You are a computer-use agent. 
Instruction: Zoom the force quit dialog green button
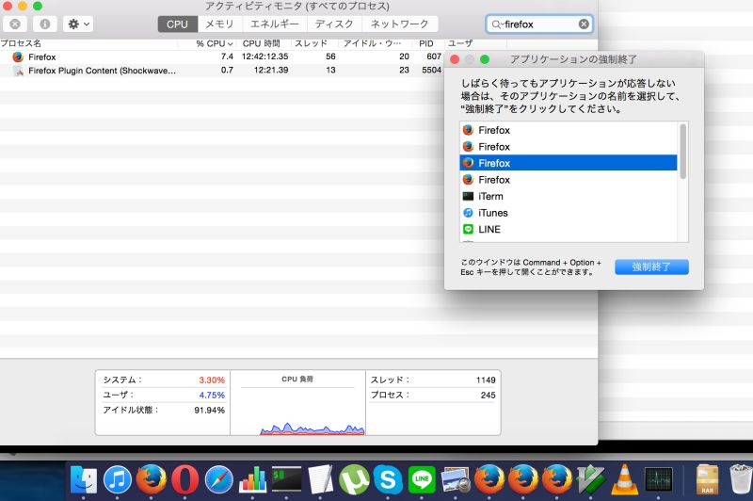click(485, 59)
